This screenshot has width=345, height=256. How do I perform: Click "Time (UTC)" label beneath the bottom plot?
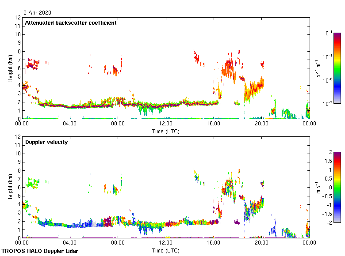[x=165, y=250]
